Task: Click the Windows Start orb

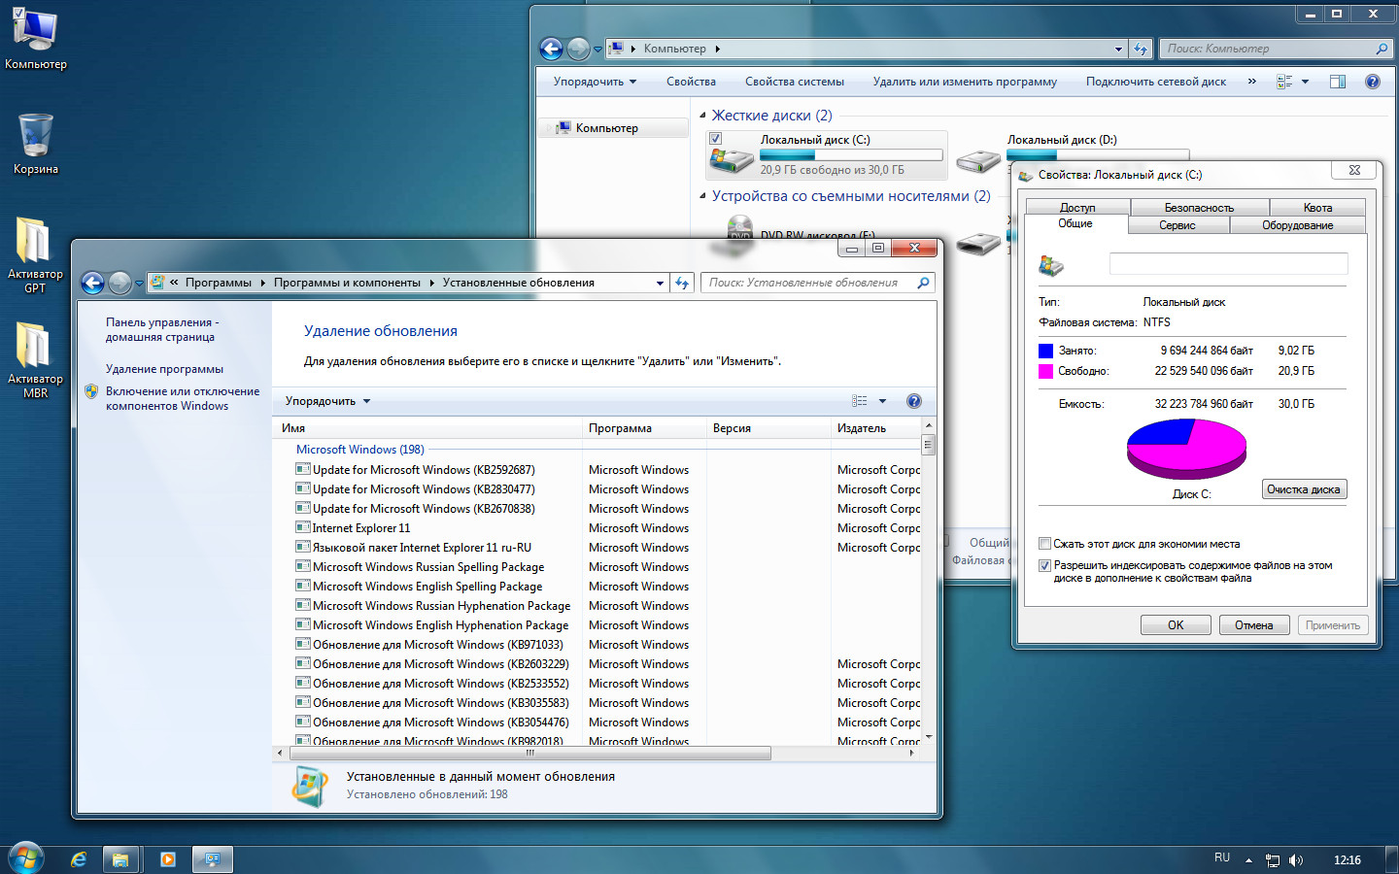Action: coord(26,858)
